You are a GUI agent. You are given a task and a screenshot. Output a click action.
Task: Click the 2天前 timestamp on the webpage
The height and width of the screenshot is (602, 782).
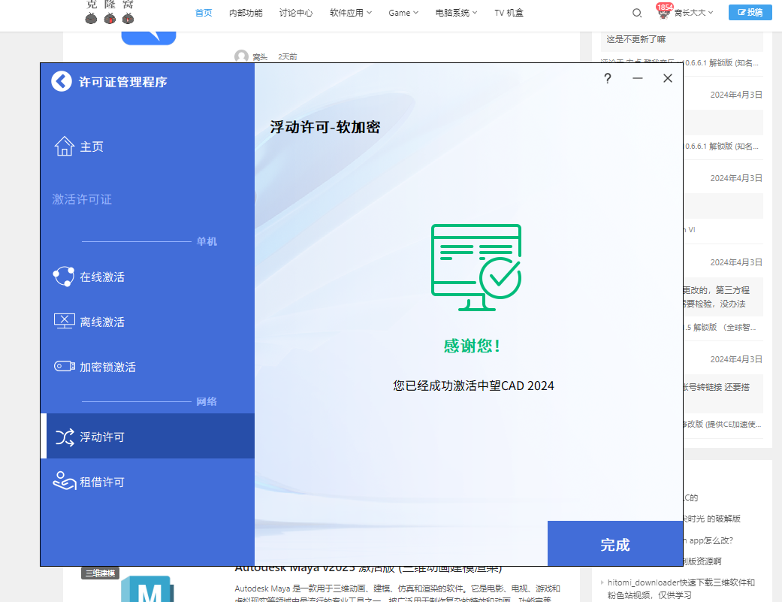pyautogui.click(x=287, y=57)
